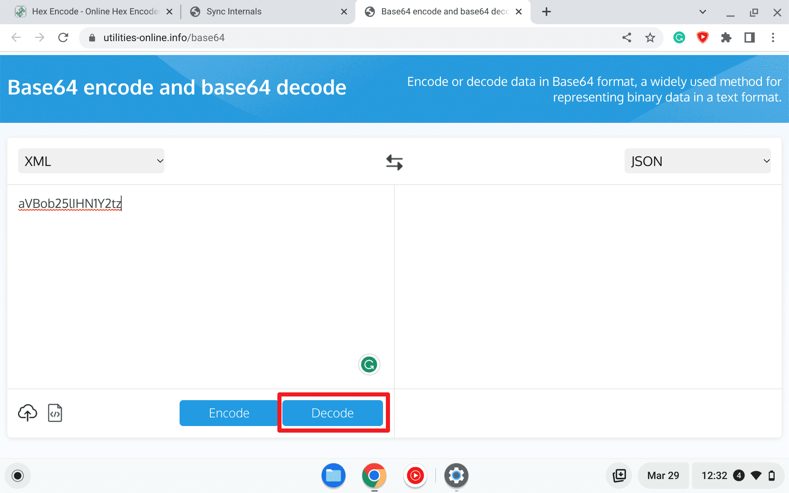Open Grammarly widget in input area
Viewport: 789px width, 493px height.
point(369,364)
